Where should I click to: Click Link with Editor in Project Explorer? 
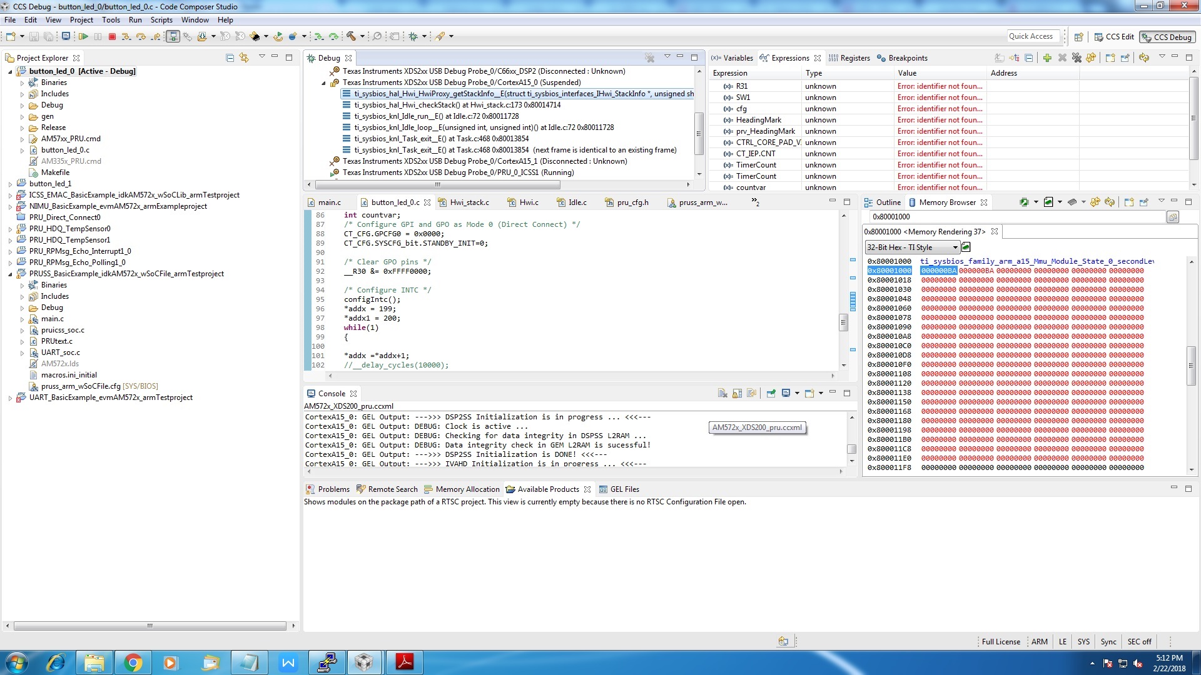tap(244, 57)
